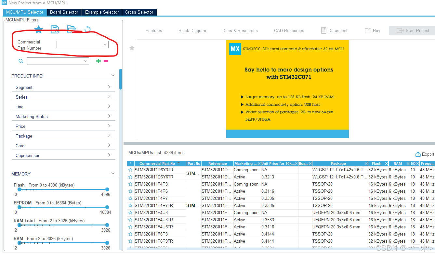
Task: Click the magnifier search icon
Action: pyautogui.click(x=21, y=61)
